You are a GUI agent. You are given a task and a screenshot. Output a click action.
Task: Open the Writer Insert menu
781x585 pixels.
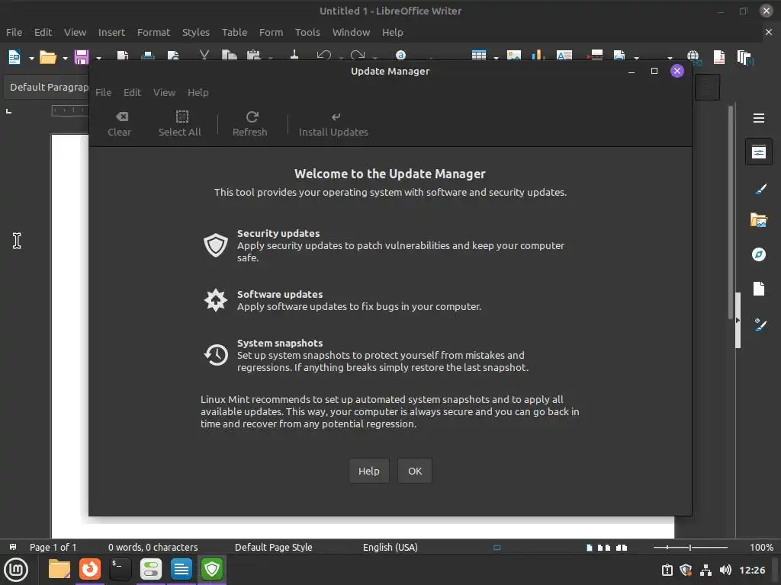[111, 32]
